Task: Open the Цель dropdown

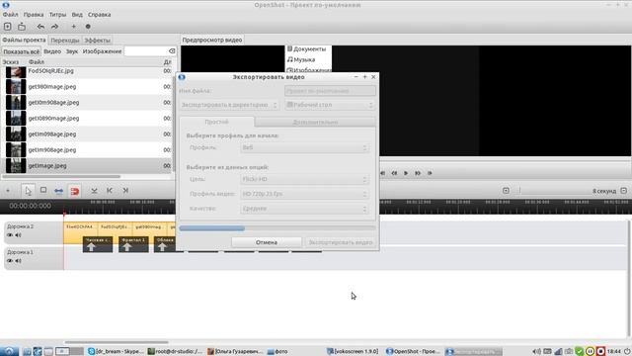Action: coord(304,179)
